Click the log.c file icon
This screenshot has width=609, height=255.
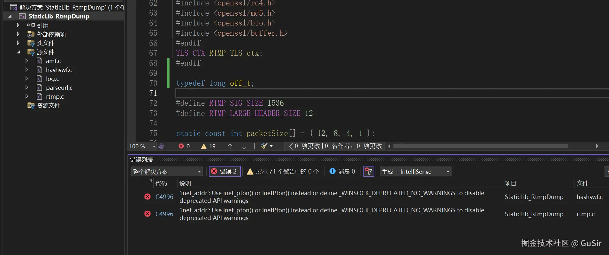[40, 79]
